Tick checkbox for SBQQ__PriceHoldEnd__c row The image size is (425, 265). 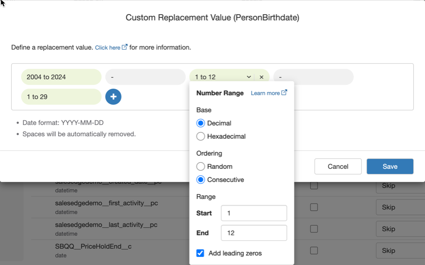pyautogui.click(x=314, y=250)
